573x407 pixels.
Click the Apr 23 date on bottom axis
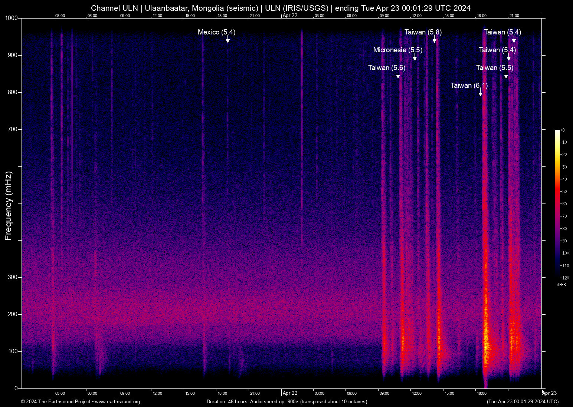(550, 393)
